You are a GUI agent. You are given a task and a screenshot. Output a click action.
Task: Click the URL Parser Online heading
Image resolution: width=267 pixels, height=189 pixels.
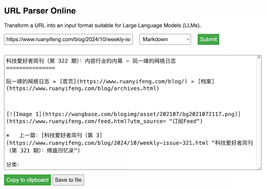pyautogui.click(x=40, y=11)
